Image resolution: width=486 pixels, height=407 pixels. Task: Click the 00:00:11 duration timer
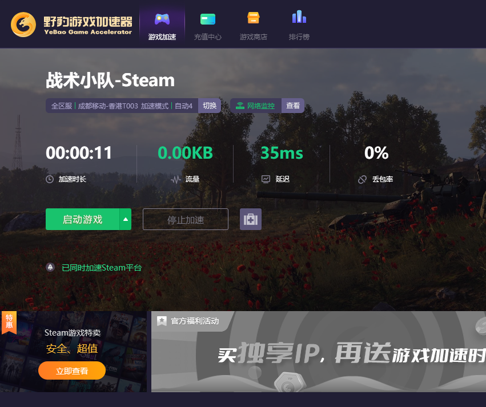click(x=79, y=153)
